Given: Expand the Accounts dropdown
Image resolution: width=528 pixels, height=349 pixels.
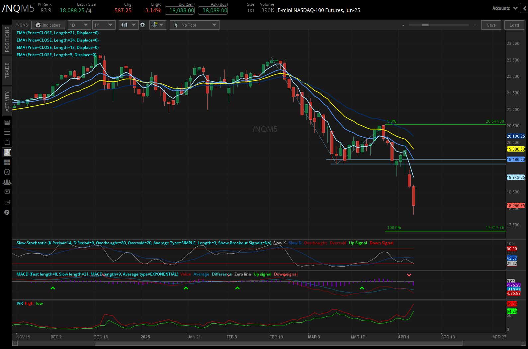Looking at the screenshot, I should (504, 8).
